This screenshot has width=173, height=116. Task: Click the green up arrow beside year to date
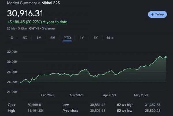(44, 22)
